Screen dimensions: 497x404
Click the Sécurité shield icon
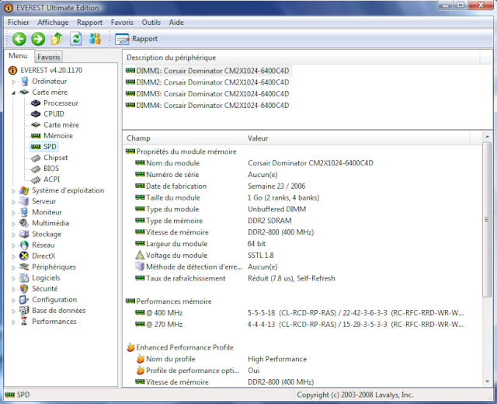(x=24, y=288)
